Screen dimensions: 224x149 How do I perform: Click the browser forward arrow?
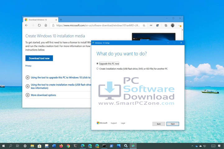[x=33, y=25]
